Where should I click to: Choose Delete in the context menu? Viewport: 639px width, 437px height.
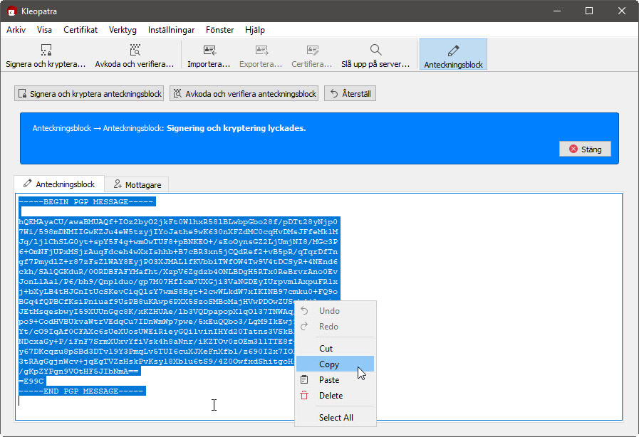point(331,396)
